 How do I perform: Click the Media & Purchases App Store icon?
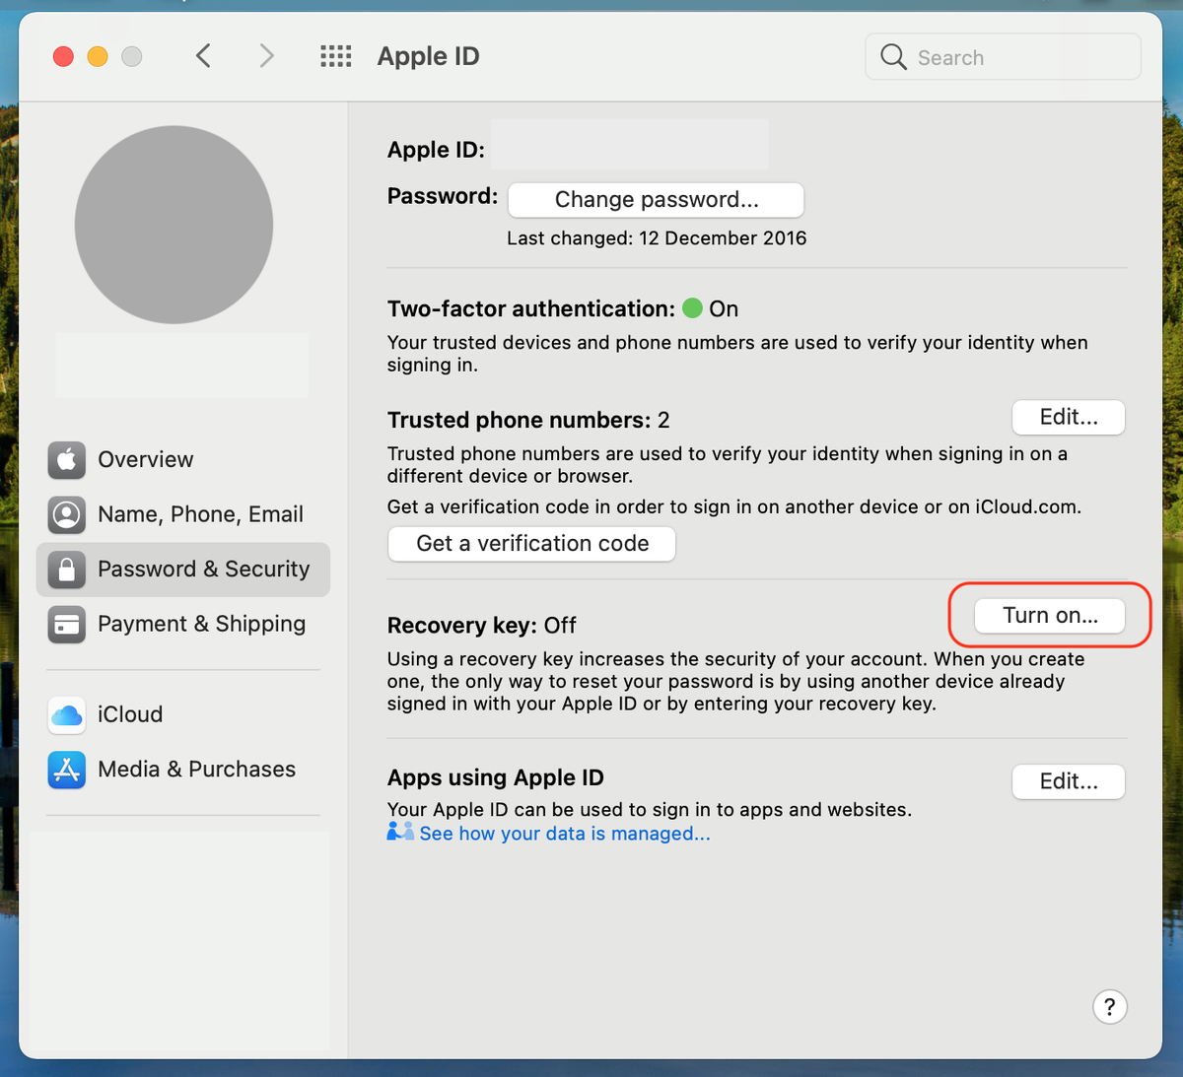(x=65, y=770)
